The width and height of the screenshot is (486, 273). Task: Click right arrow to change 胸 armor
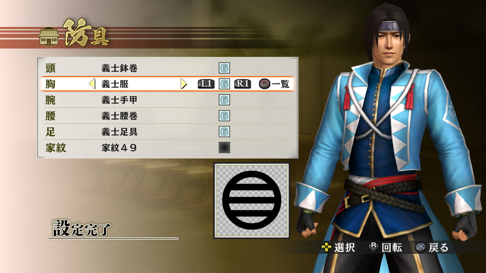click(184, 84)
